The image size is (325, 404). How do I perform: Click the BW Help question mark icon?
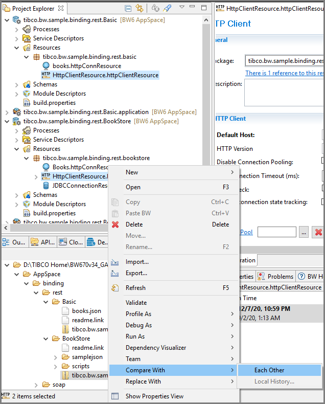coord(301,277)
